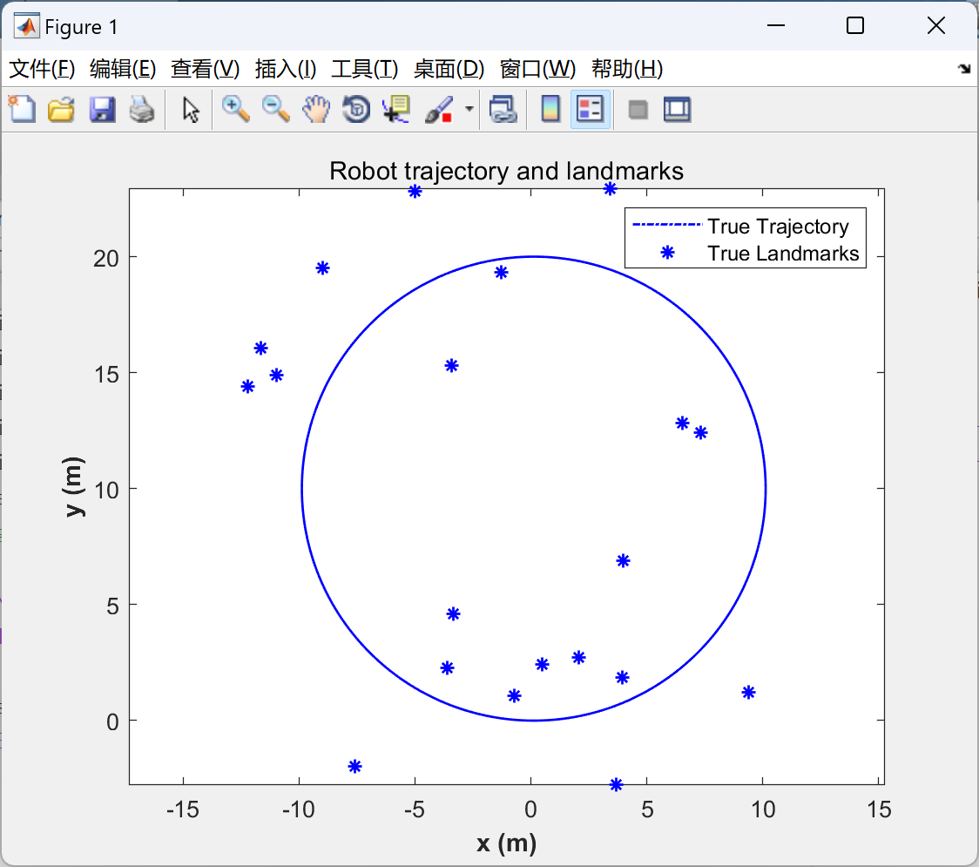Open the 帮助(H) menu
Screen dimensions: 979x867
click(x=627, y=69)
